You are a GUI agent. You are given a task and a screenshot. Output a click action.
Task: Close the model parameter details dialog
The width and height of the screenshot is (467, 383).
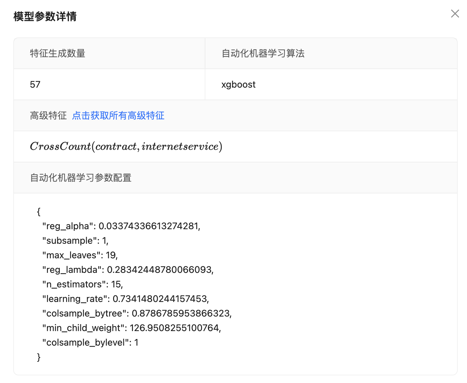455,14
